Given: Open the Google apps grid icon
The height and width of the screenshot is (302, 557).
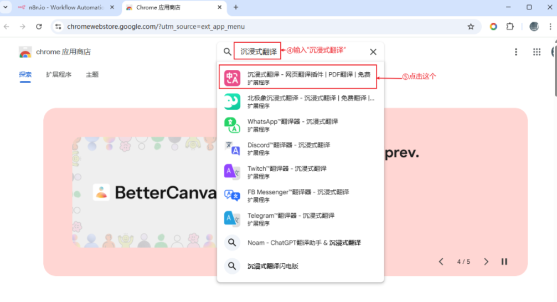Looking at the screenshot, I should click(537, 52).
